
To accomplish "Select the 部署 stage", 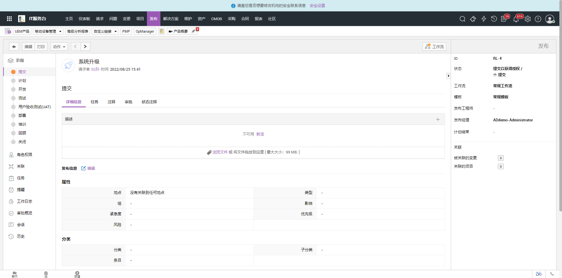I will [22, 116].
